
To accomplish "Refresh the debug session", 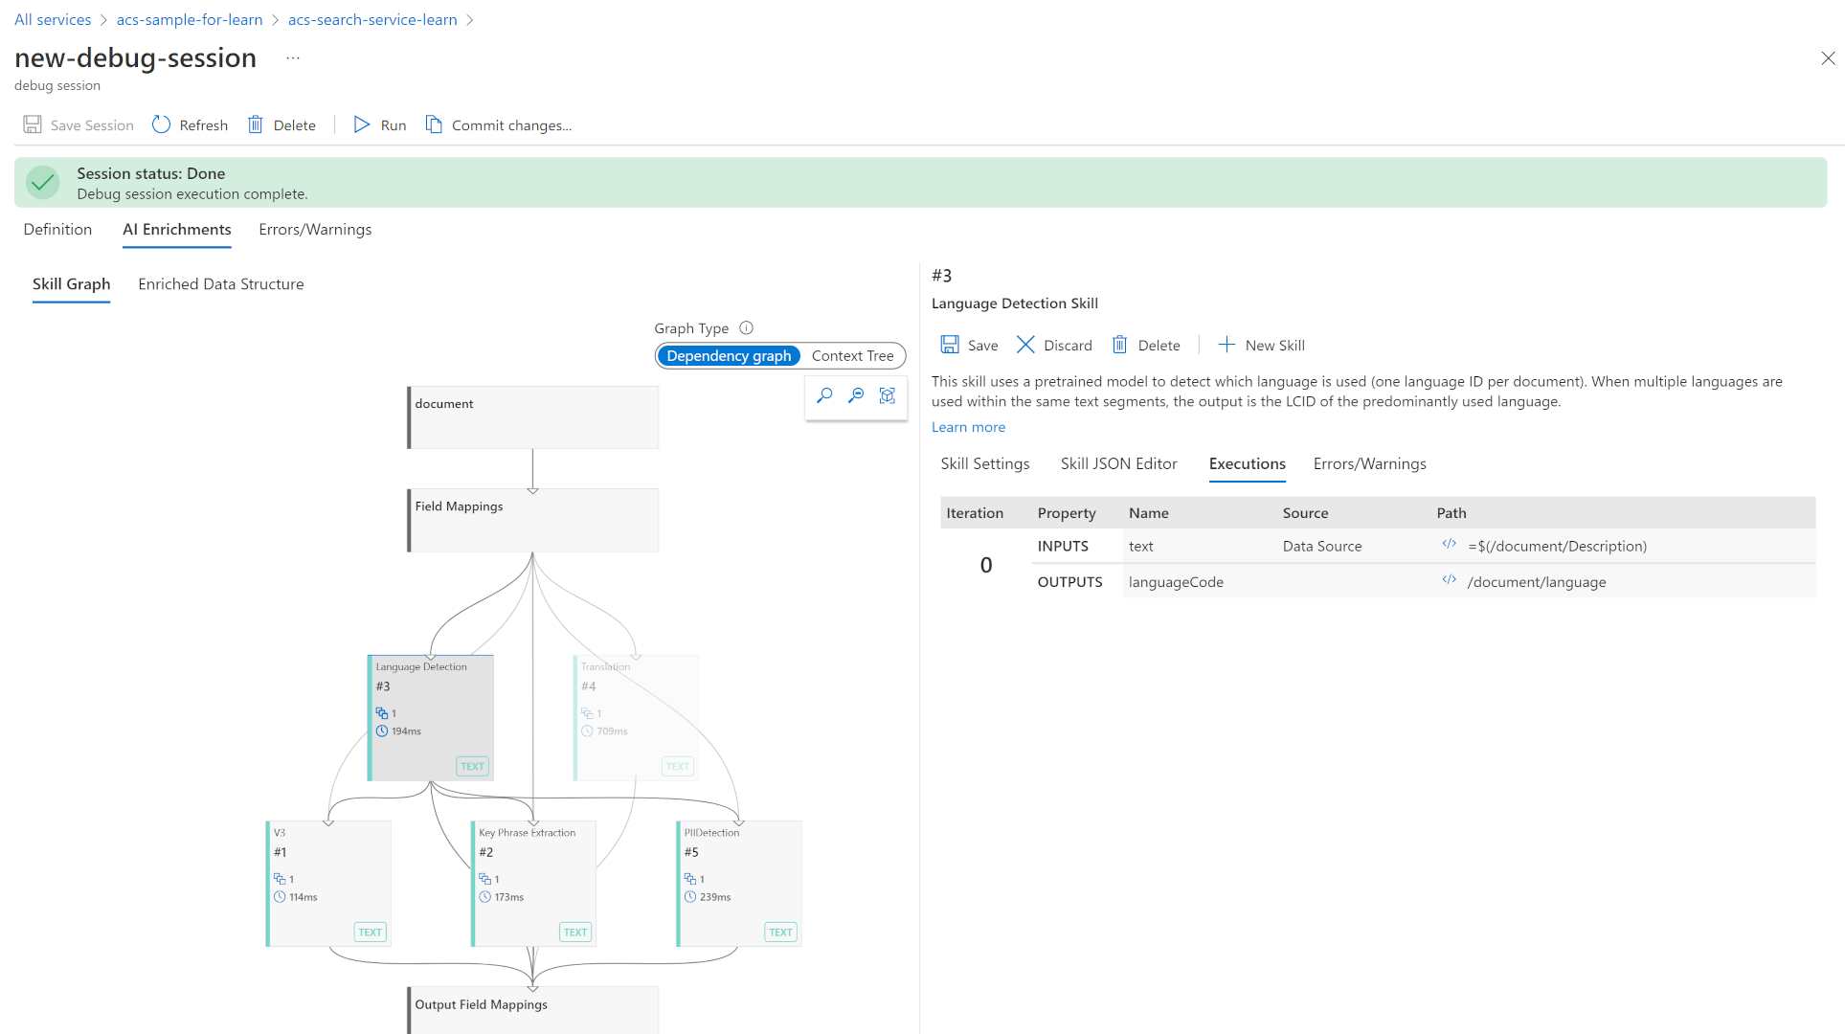I will 190,124.
